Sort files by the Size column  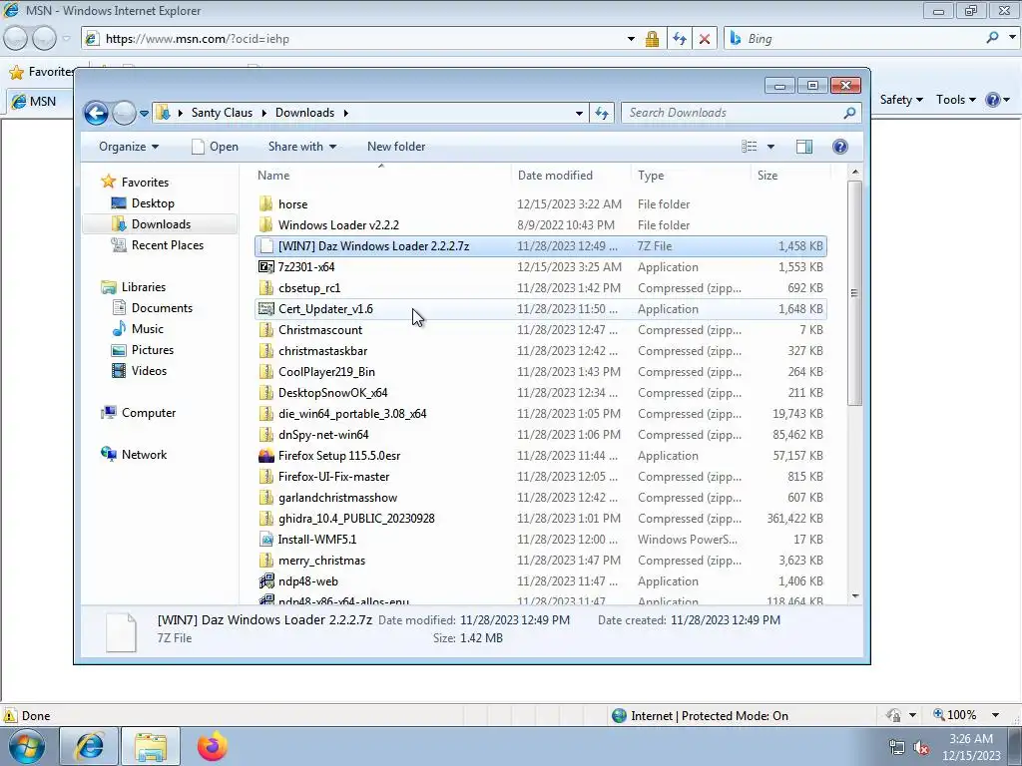click(x=790, y=176)
